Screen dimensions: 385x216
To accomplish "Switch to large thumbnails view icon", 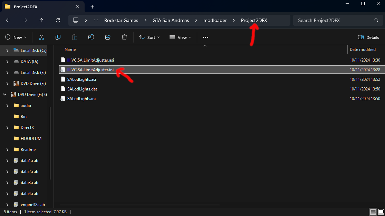I will coord(381,212).
